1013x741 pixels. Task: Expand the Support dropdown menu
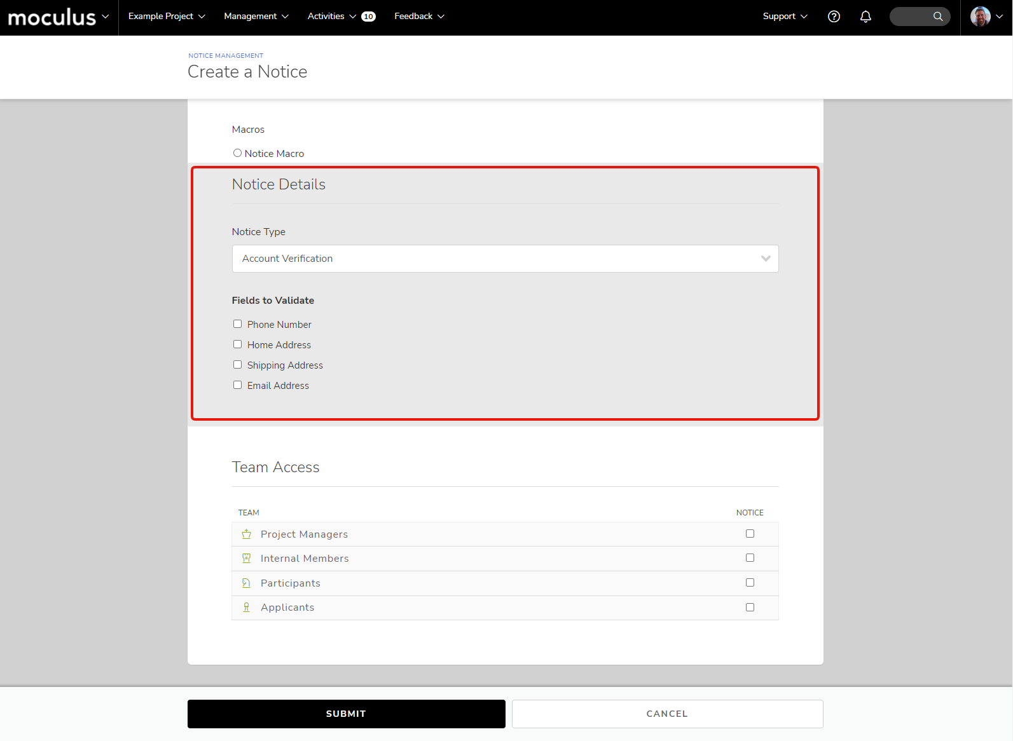tap(785, 17)
